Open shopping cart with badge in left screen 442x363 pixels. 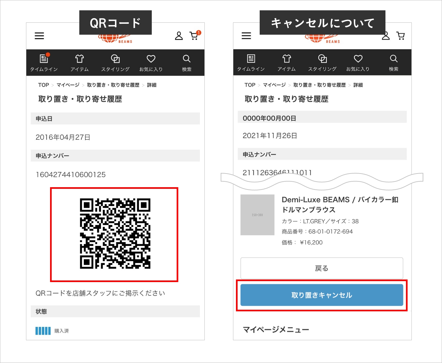(x=195, y=35)
